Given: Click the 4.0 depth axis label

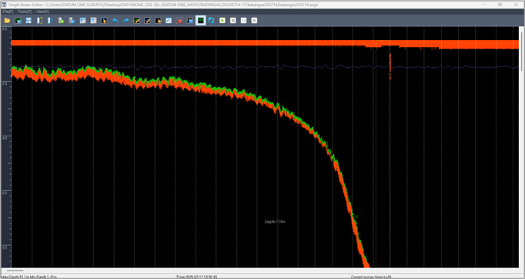Looking at the screenshot, I should (x=5, y=138).
